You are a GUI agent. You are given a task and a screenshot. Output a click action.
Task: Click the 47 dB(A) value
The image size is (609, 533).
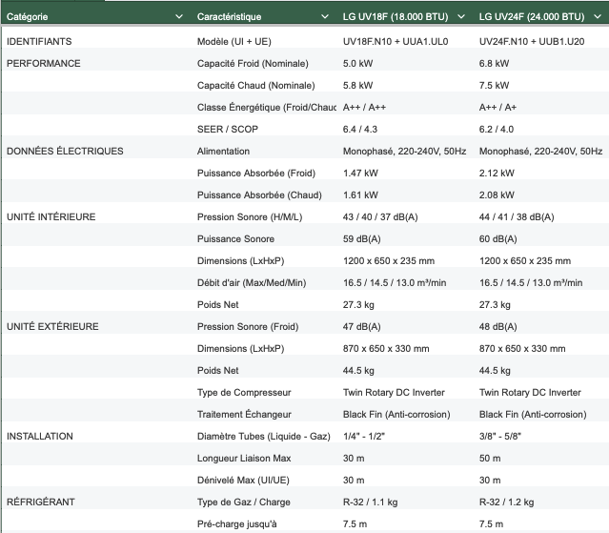[361, 327]
